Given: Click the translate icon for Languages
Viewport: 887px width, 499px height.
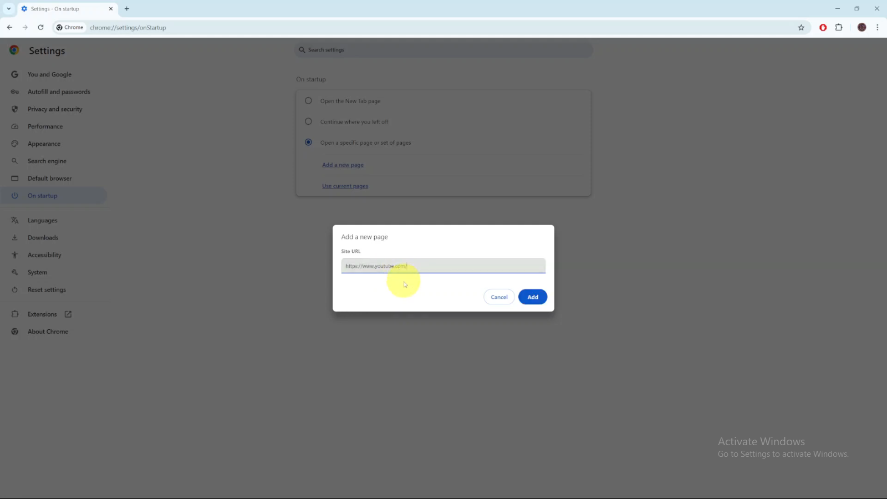Looking at the screenshot, I should pyautogui.click(x=15, y=220).
